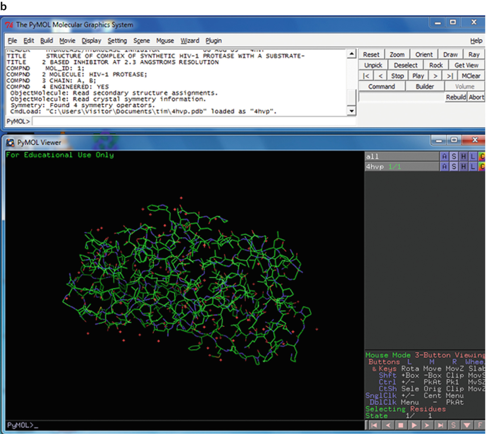Click the Rebuild button
This screenshot has height=434, width=486.
coord(456,97)
